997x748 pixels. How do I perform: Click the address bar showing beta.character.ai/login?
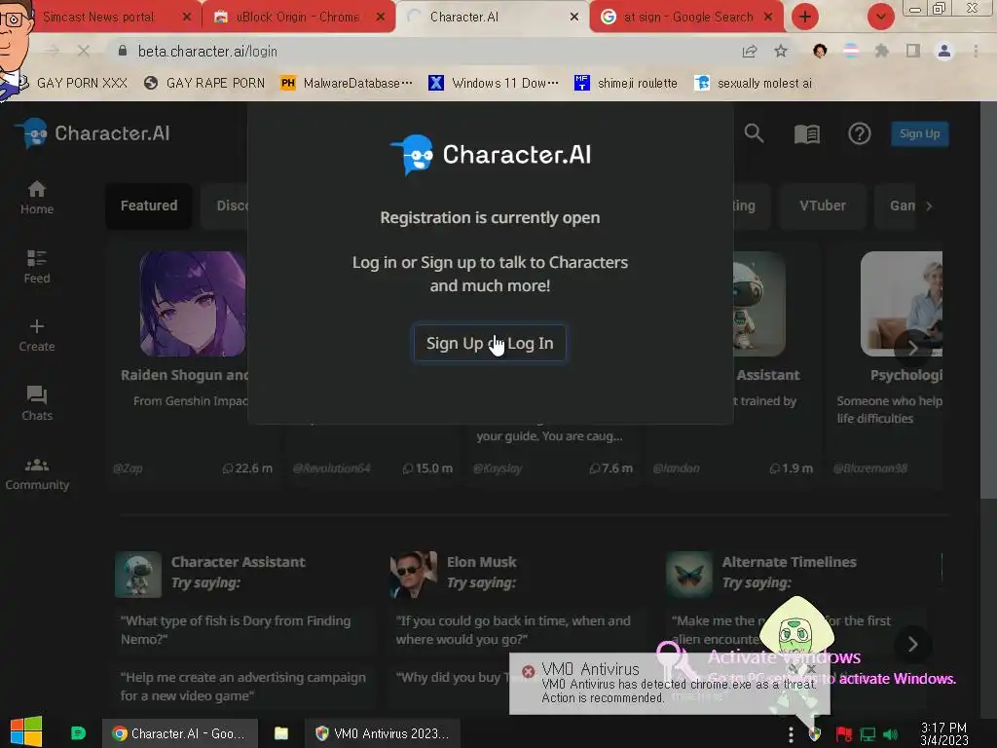coord(420,52)
